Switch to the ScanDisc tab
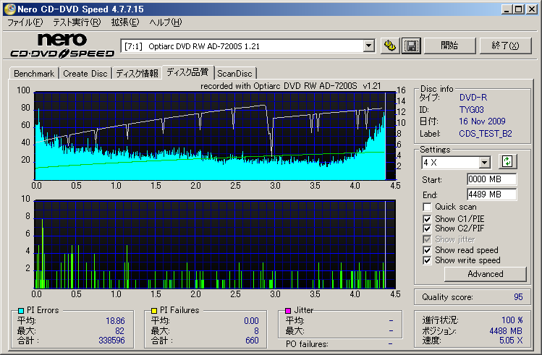 point(234,74)
